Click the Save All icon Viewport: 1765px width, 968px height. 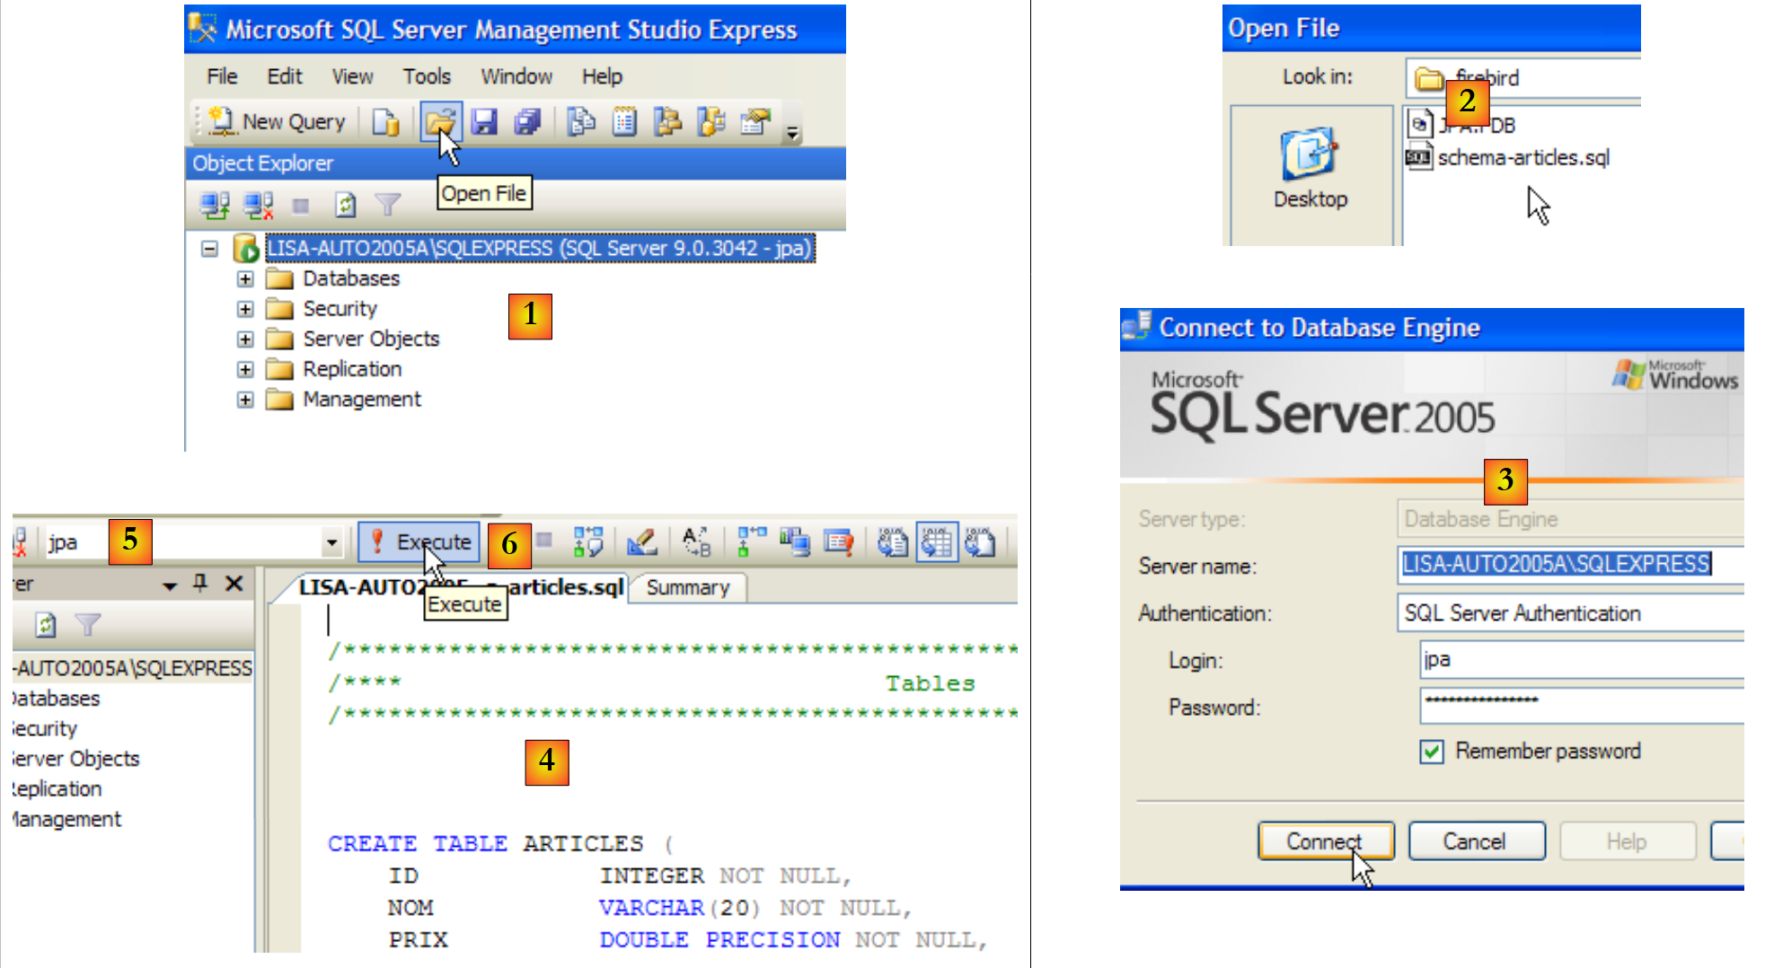tap(527, 121)
